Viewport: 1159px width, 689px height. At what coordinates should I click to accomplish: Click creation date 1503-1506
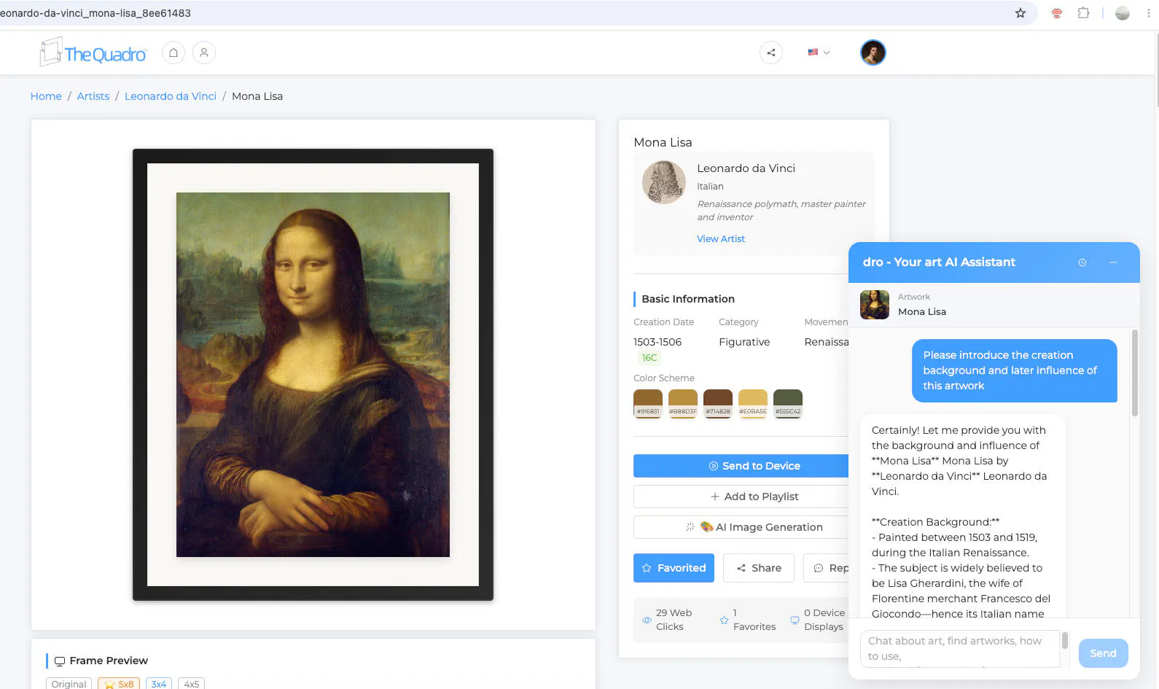click(x=657, y=342)
